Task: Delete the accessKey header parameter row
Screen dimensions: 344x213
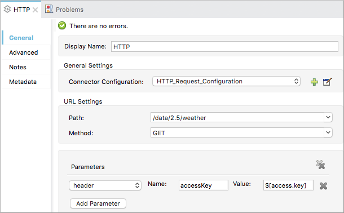Action: (x=323, y=186)
